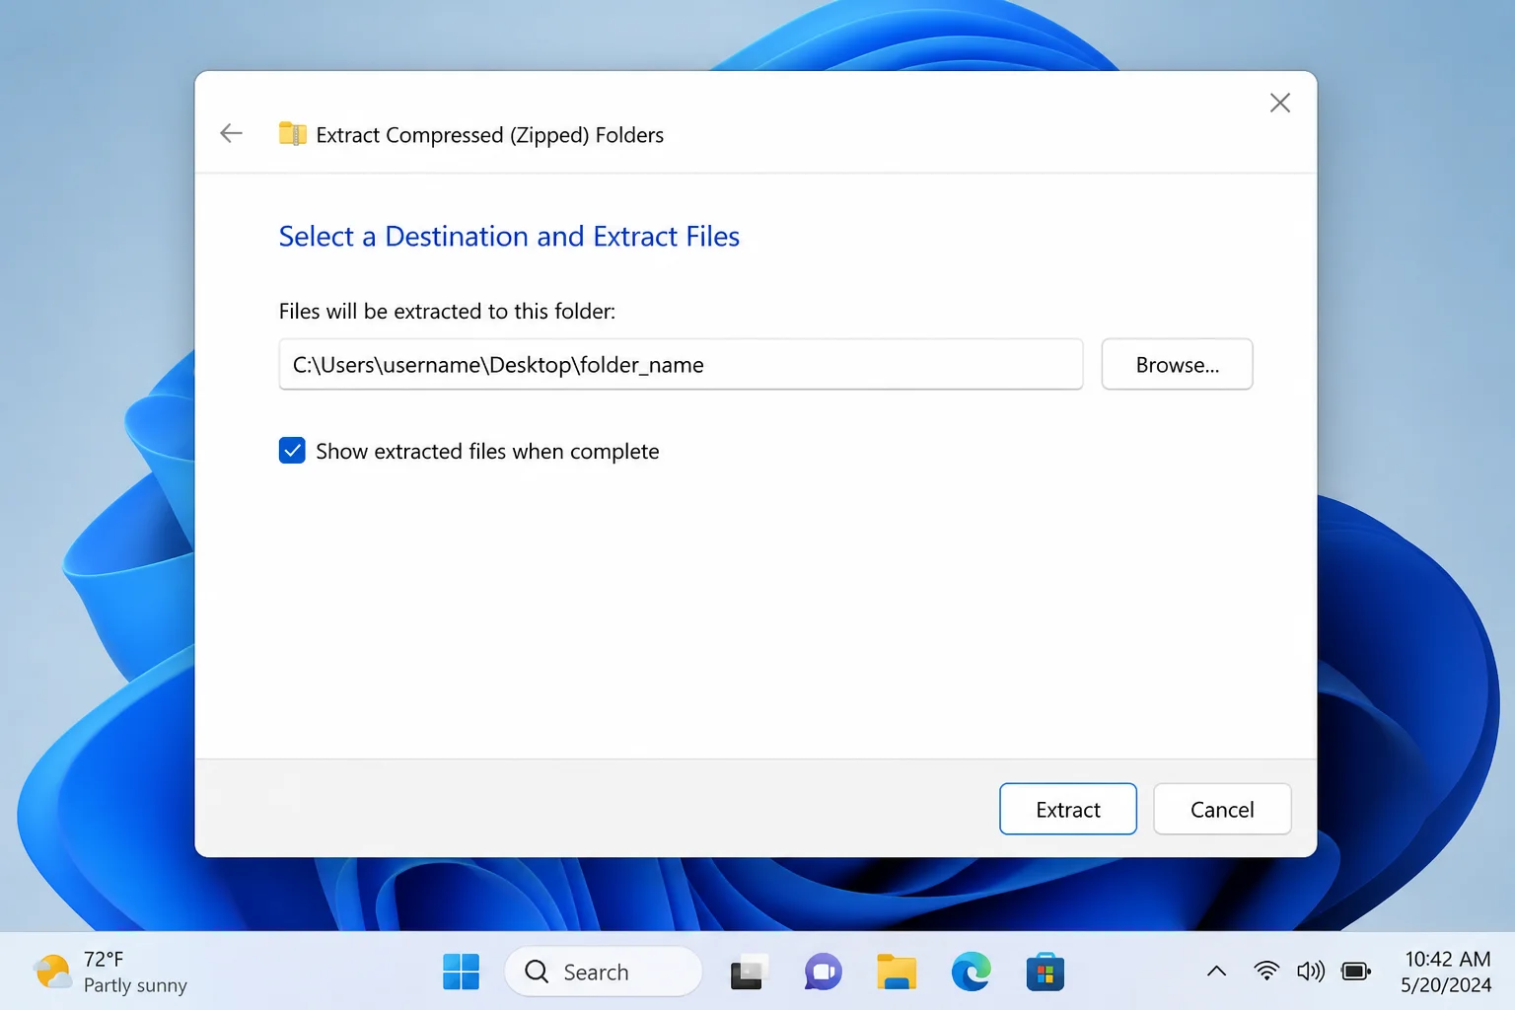Image resolution: width=1515 pixels, height=1010 pixels.
Task: Launch Microsoft Edge from the taskbar
Action: (x=971, y=972)
